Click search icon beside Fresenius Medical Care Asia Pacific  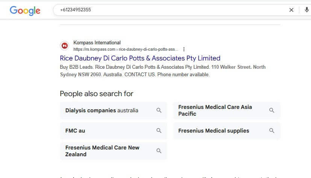pos(272,110)
